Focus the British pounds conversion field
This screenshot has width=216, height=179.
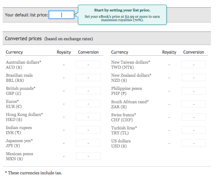click(88, 91)
